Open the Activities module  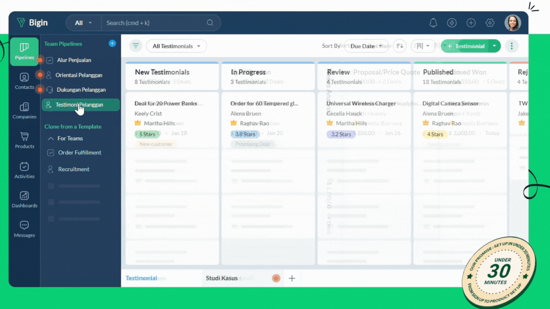(x=24, y=170)
